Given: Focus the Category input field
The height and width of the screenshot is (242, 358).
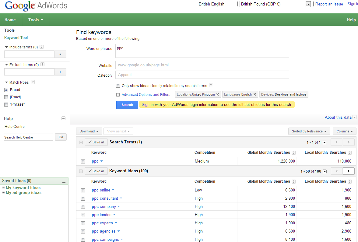Looking at the screenshot, I should point(202,75).
